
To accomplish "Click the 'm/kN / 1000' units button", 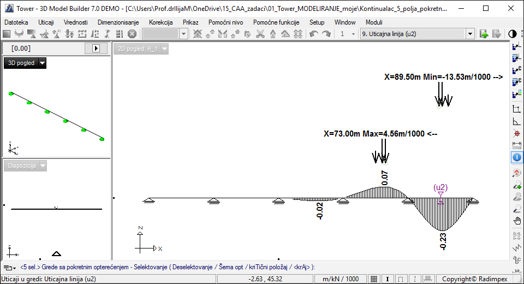I will 341,279.
